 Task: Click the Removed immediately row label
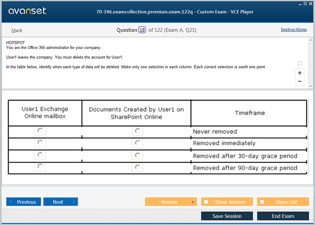(x=224, y=143)
